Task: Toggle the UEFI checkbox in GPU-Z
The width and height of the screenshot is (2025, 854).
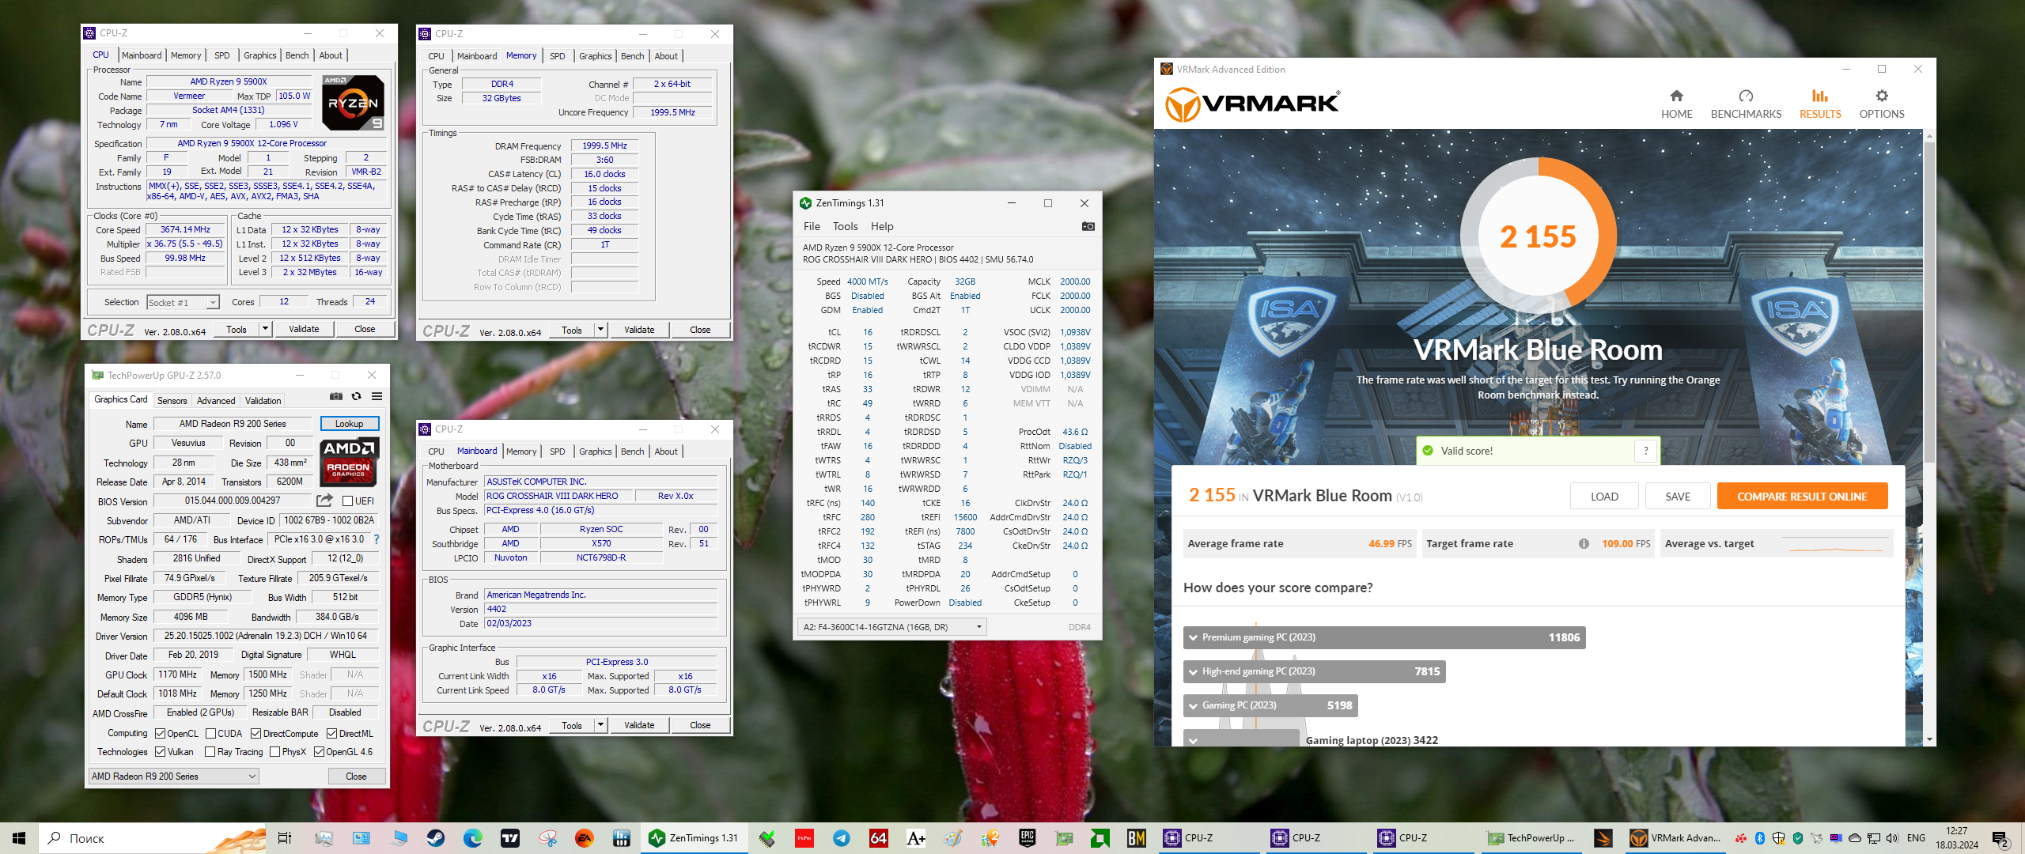Action: [x=347, y=501]
